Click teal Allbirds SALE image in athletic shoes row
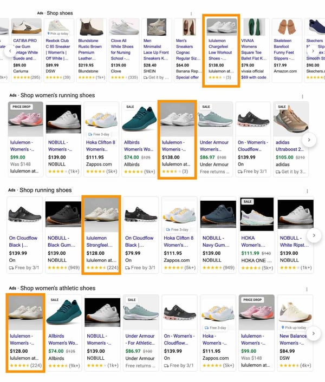This screenshot has height=382, width=325. [64, 312]
